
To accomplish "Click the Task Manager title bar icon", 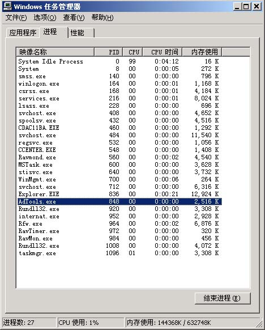I will pos(7,6).
